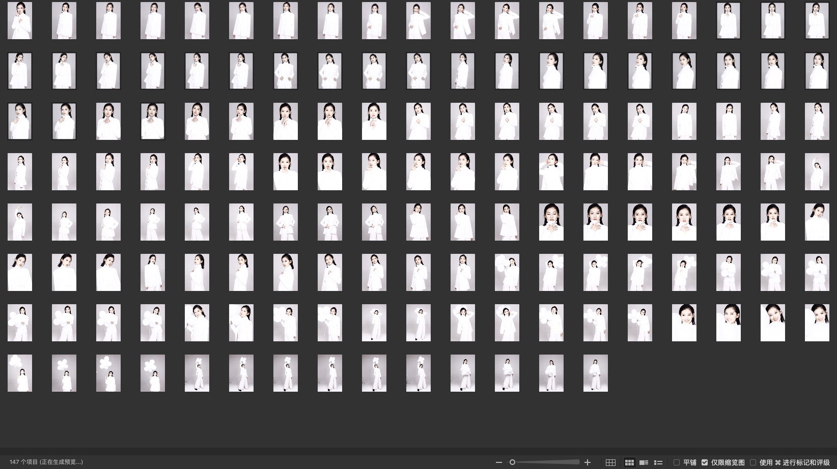Click the grid lock view icon

tap(610, 462)
